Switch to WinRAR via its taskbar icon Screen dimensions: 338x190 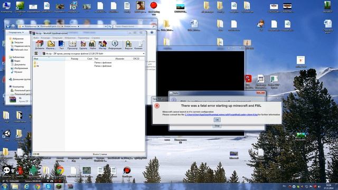70,186
